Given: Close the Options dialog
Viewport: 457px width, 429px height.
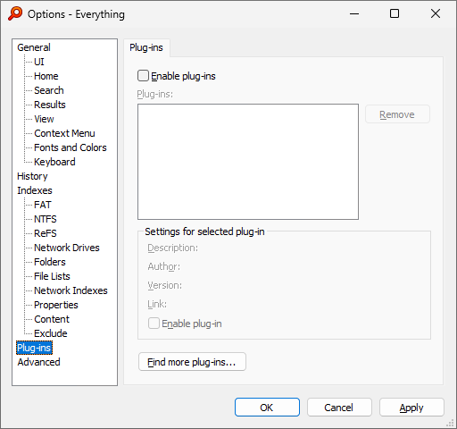Looking at the screenshot, I should pyautogui.click(x=436, y=13).
